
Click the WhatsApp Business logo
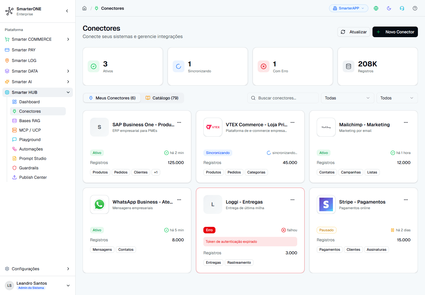(x=99, y=204)
